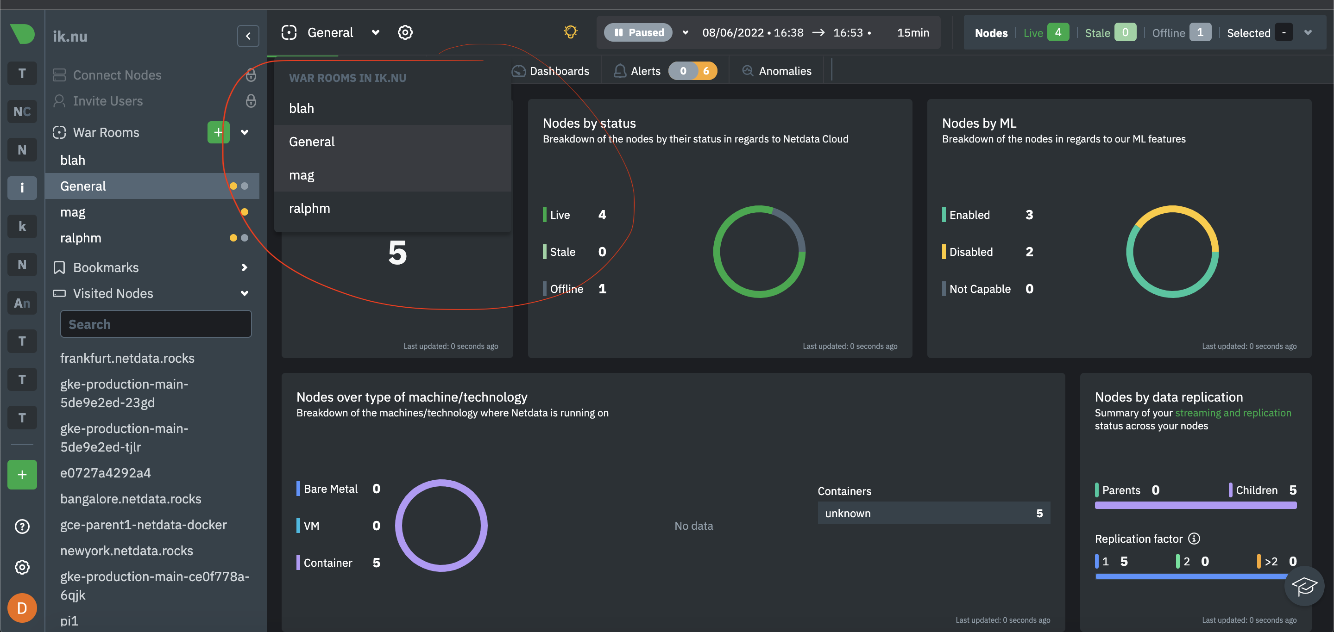Create a new War Room with the plus icon
Viewport: 1334px width, 632px height.
pyautogui.click(x=218, y=132)
